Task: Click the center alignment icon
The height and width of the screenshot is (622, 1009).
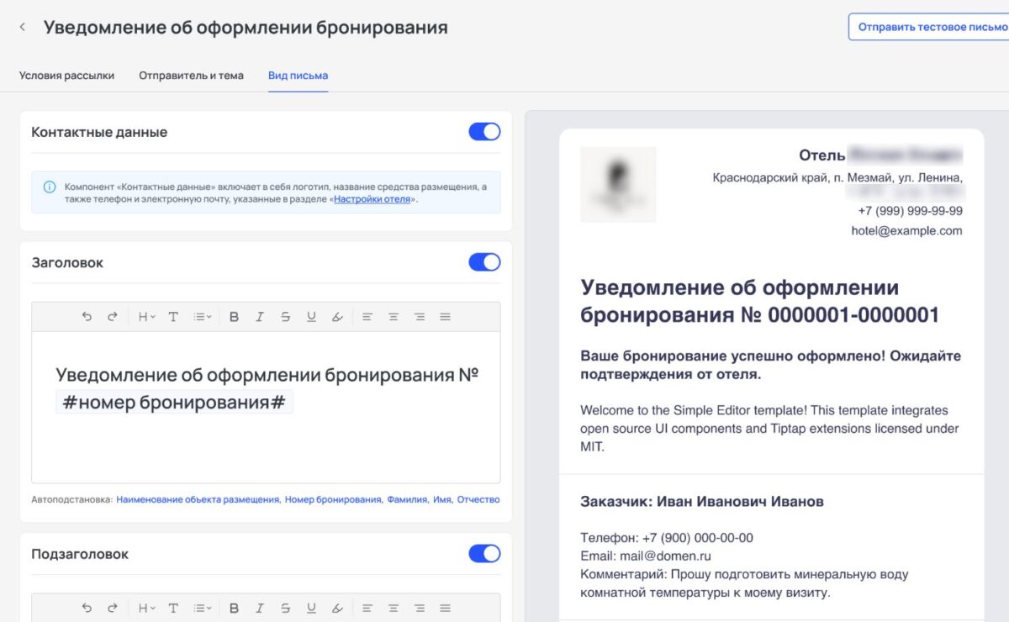Action: point(393,317)
